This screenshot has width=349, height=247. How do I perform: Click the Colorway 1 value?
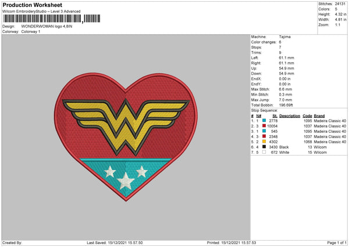click(x=31, y=31)
